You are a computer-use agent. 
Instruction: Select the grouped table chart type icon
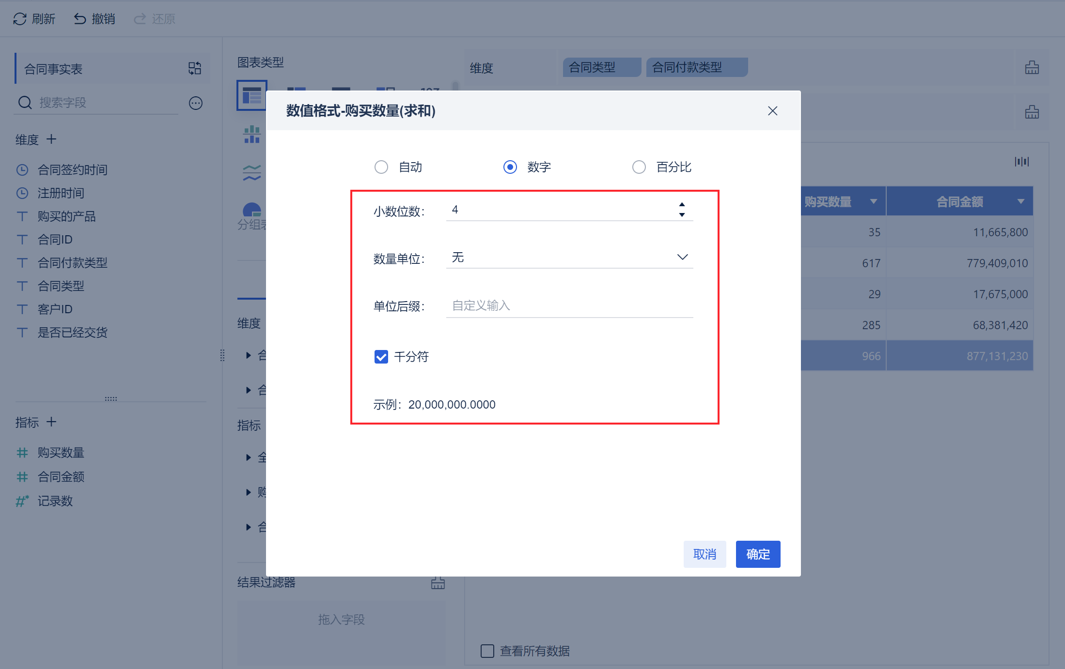point(251,95)
